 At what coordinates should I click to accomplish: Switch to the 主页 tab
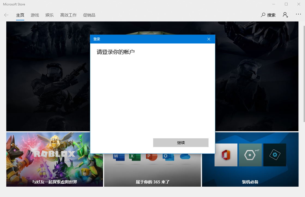coord(20,15)
